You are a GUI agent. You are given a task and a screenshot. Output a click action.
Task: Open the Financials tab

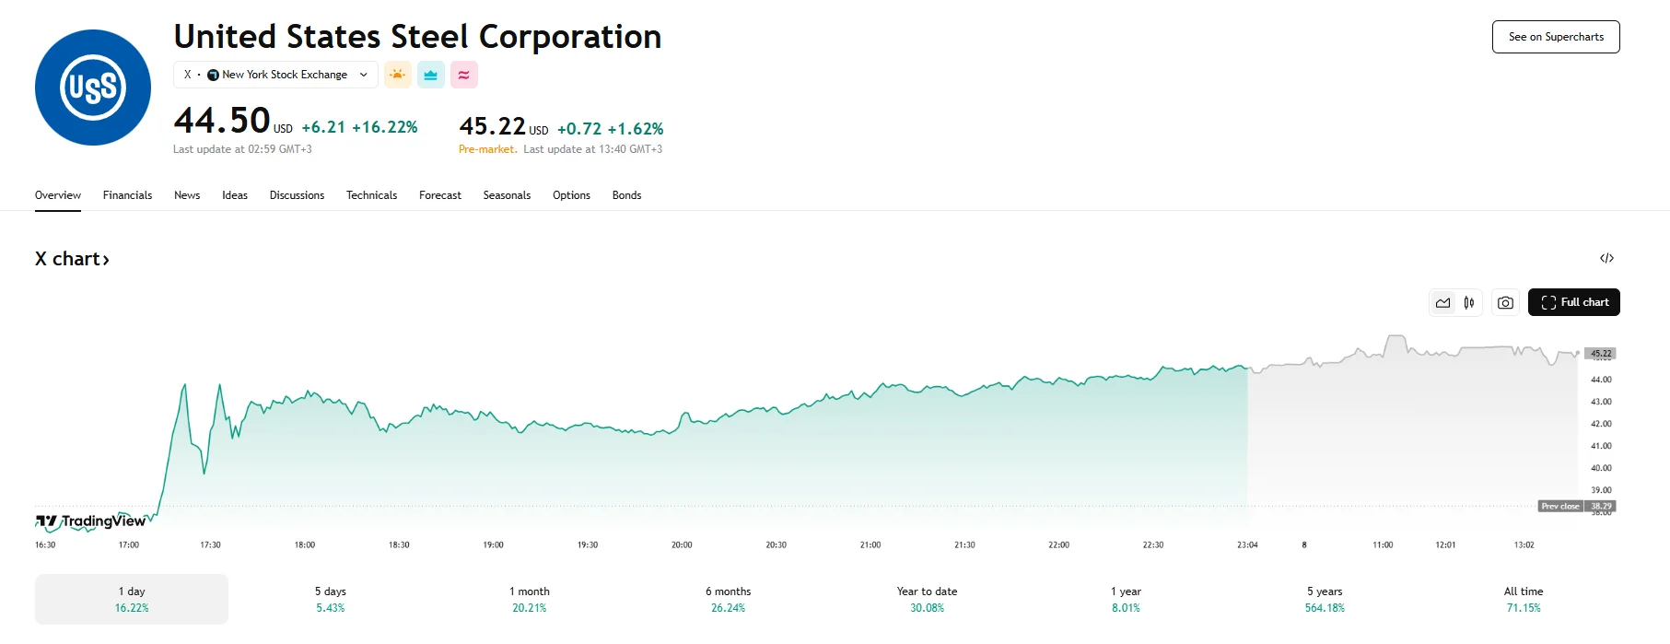click(127, 195)
